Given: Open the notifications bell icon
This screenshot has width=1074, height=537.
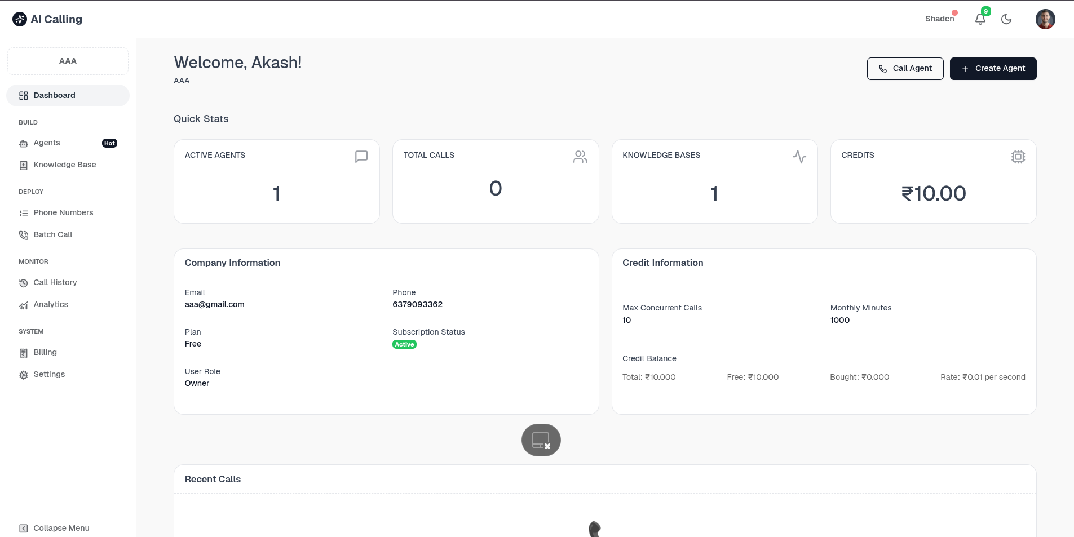Looking at the screenshot, I should click(980, 19).
